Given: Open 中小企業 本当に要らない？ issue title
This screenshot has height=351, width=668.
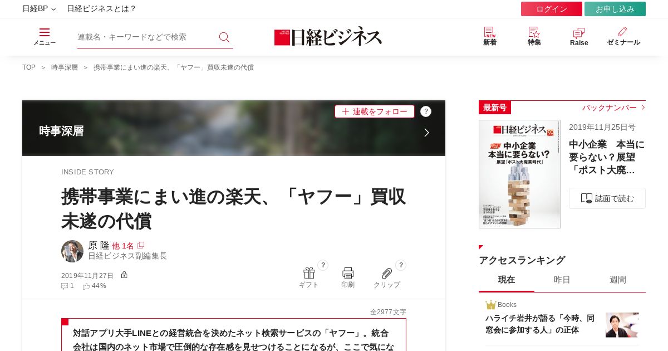Looking at the screenshot, I should coord(607,157).
